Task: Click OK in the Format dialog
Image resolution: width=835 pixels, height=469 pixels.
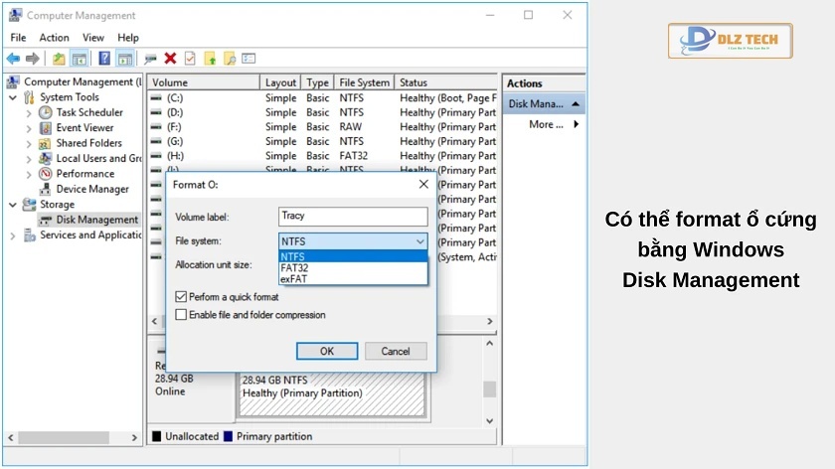Action: (x=326, y=351)
